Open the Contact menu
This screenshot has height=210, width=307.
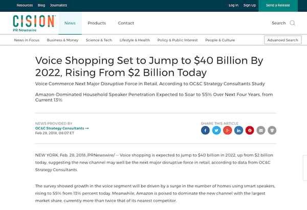pos(126,23)
